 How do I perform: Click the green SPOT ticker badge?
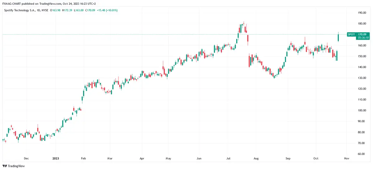351,34
